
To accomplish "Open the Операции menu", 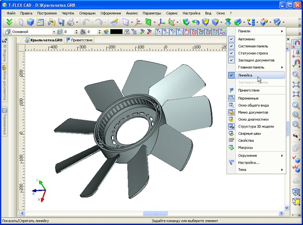I will [87, 13].
